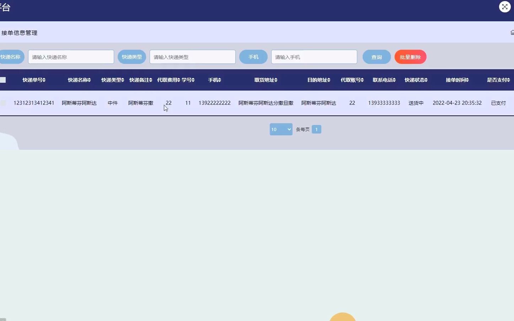Sort by 快递类型 column header

[x=113, y=80]
